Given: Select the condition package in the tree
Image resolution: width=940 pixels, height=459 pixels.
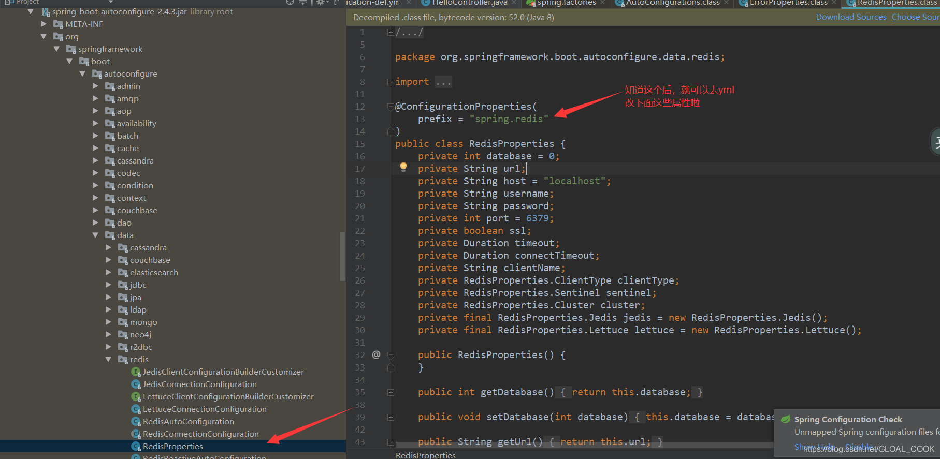Looking at the screenshot, I should tap(135, 185).
